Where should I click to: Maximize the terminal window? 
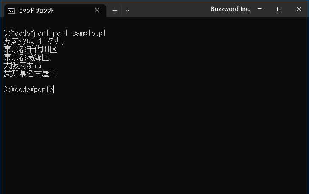coord(279,9)
